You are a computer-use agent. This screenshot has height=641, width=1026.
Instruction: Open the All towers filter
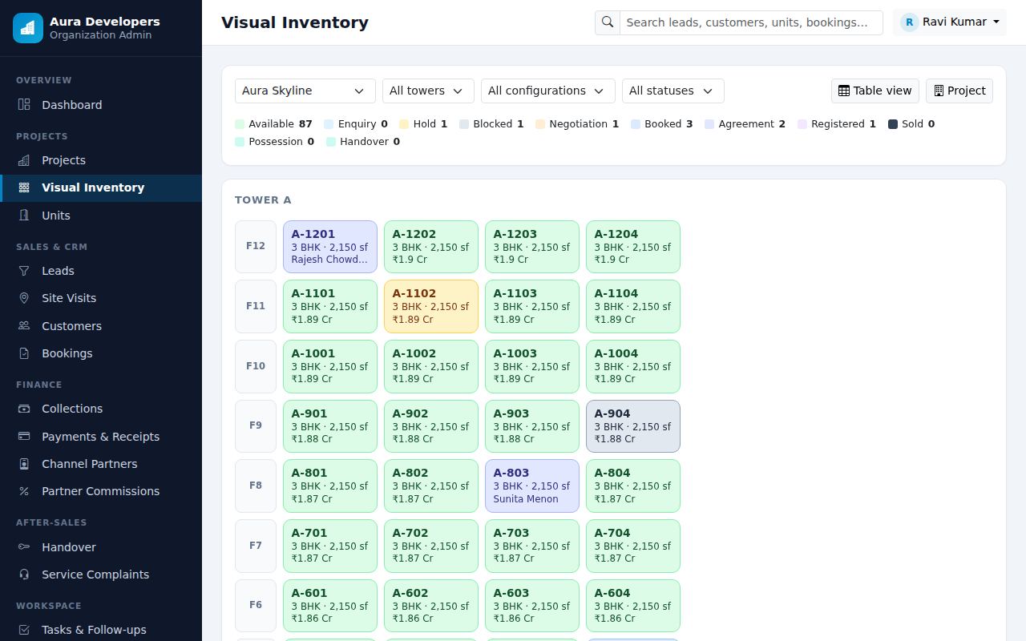click(428, 91)
